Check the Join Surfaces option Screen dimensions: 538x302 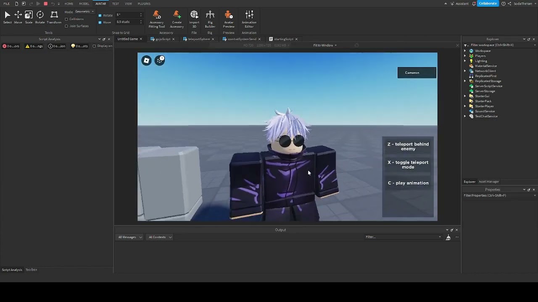point(66,26)
